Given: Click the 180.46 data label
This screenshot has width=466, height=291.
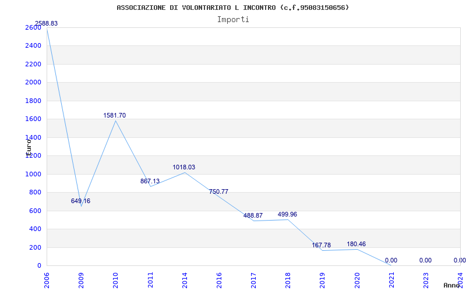Looking at the screenshot, I should coord(356,244).
